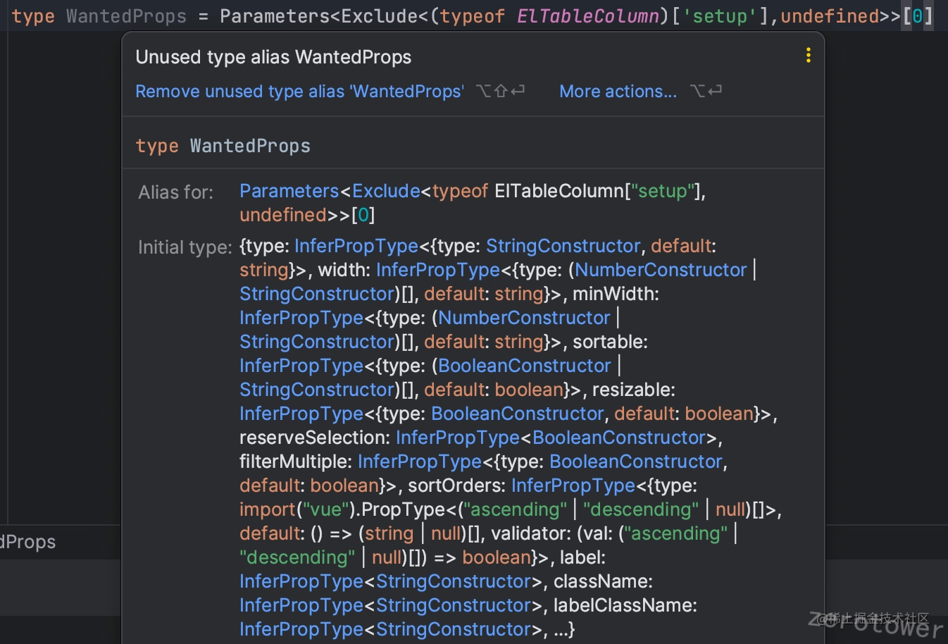
Task: Click 'undefined' keyword in the editor code line
Action: (830, 16)
